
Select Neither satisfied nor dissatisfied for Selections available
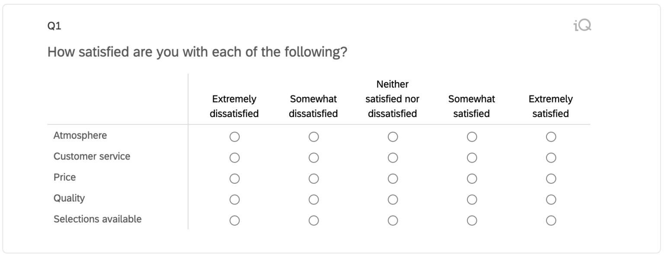tap(393, 220)
